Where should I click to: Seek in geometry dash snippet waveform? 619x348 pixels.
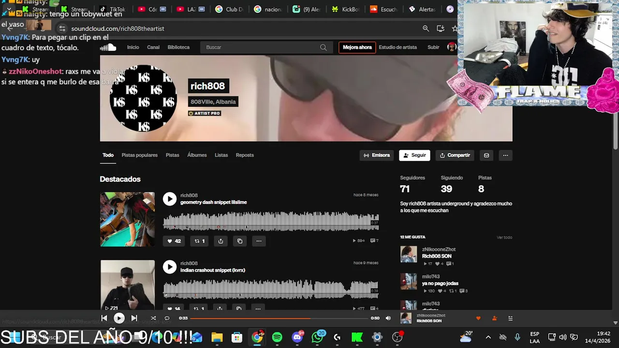click(x=271, y=221)
